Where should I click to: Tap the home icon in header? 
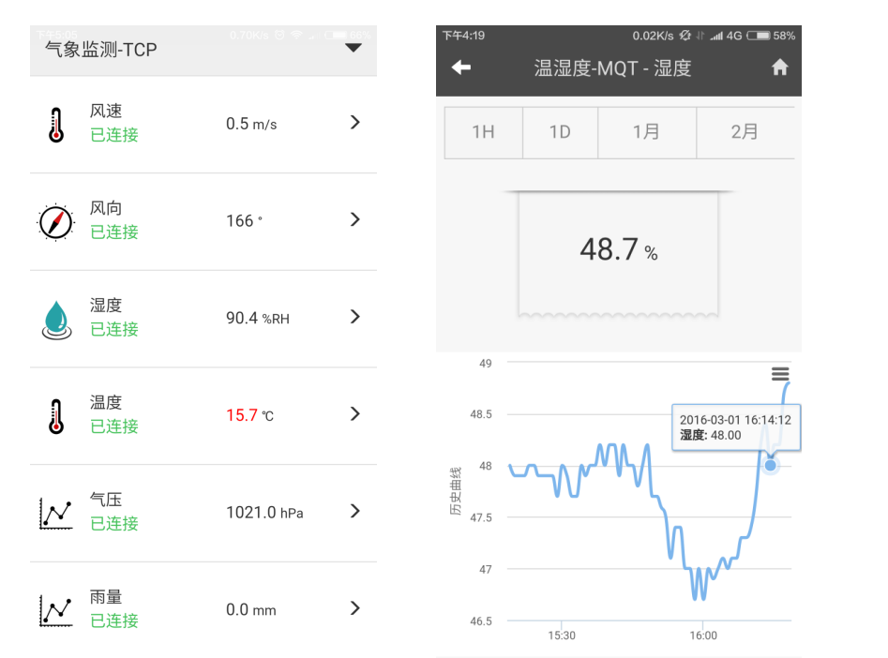[779, 67]
